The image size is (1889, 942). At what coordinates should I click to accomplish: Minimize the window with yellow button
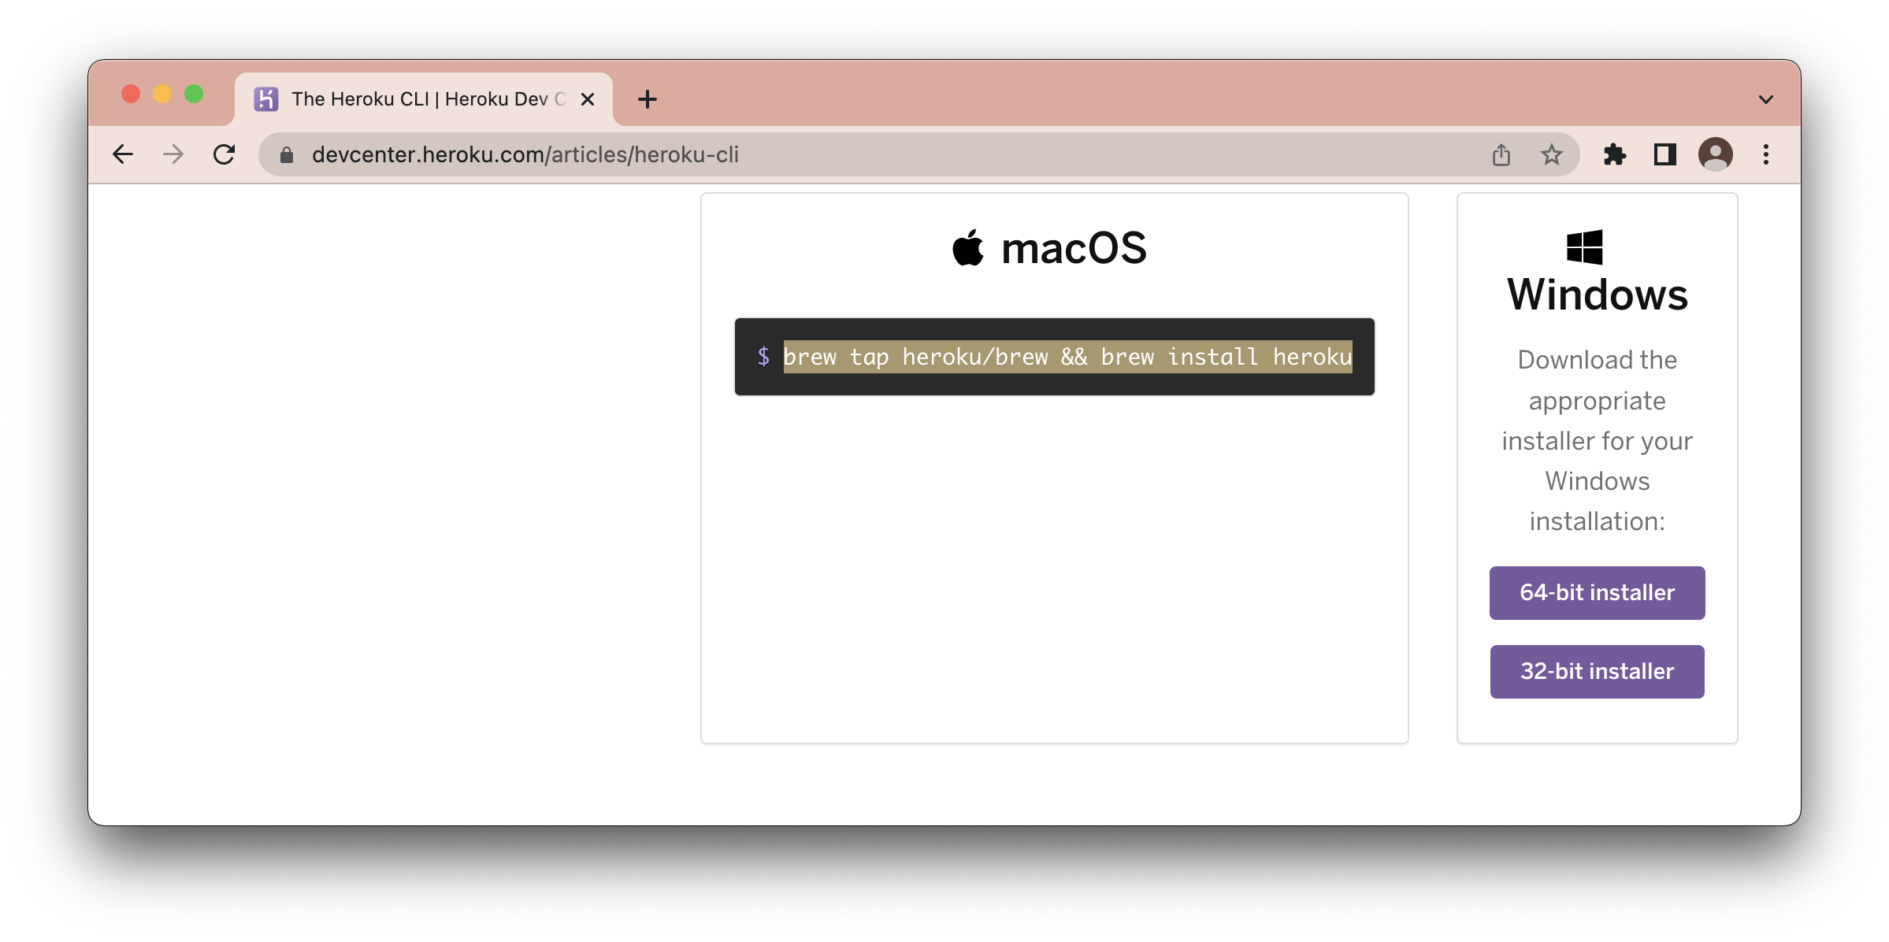[162, 95]
